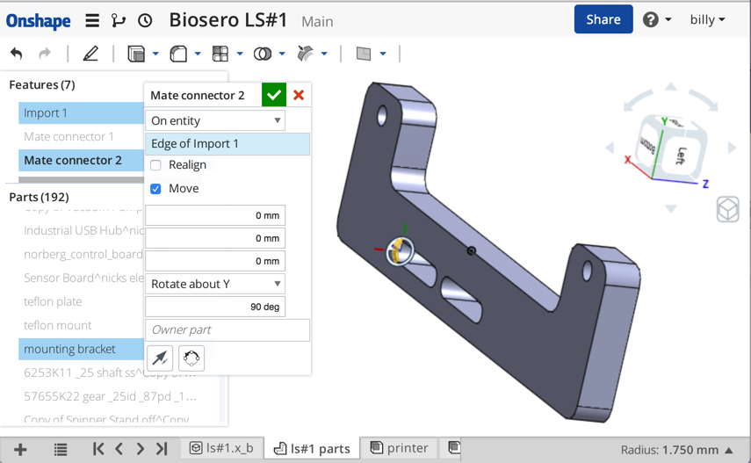The width and height of the screenshot is (751, 463).
Task: Select the modify surface tool icon
Action: pos(305,54)
